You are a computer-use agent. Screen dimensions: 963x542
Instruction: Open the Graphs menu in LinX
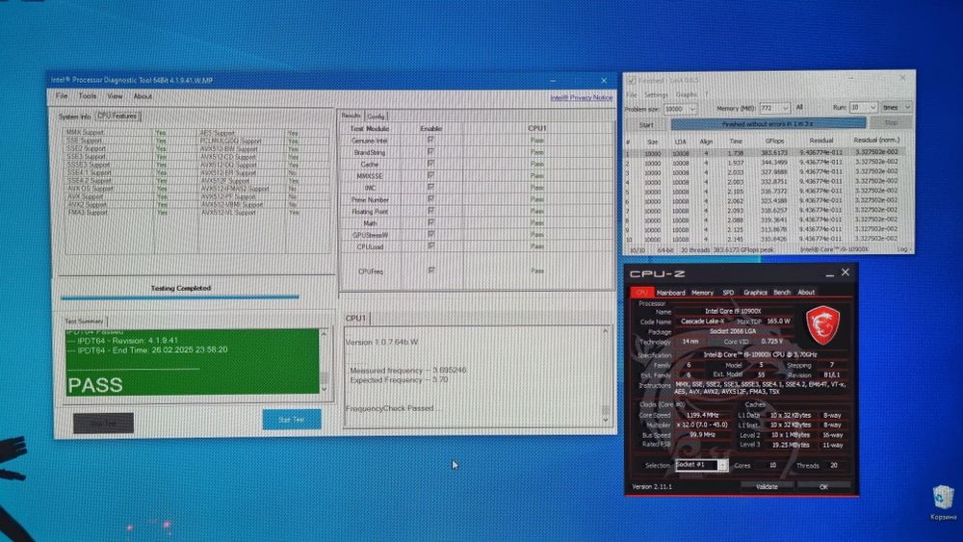[x=686, y=94]
